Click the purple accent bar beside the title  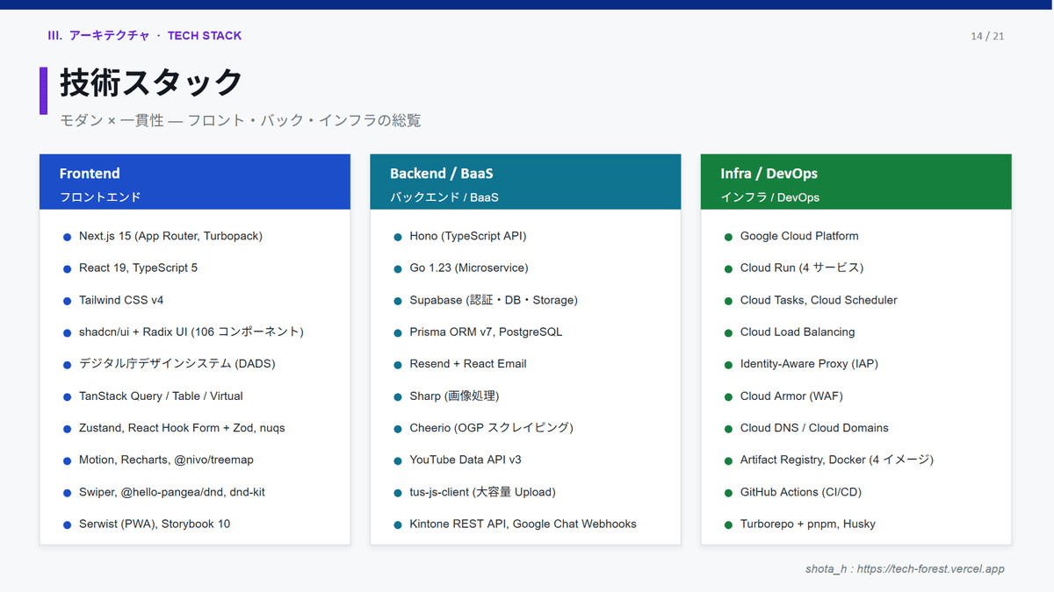click(43, 90)
